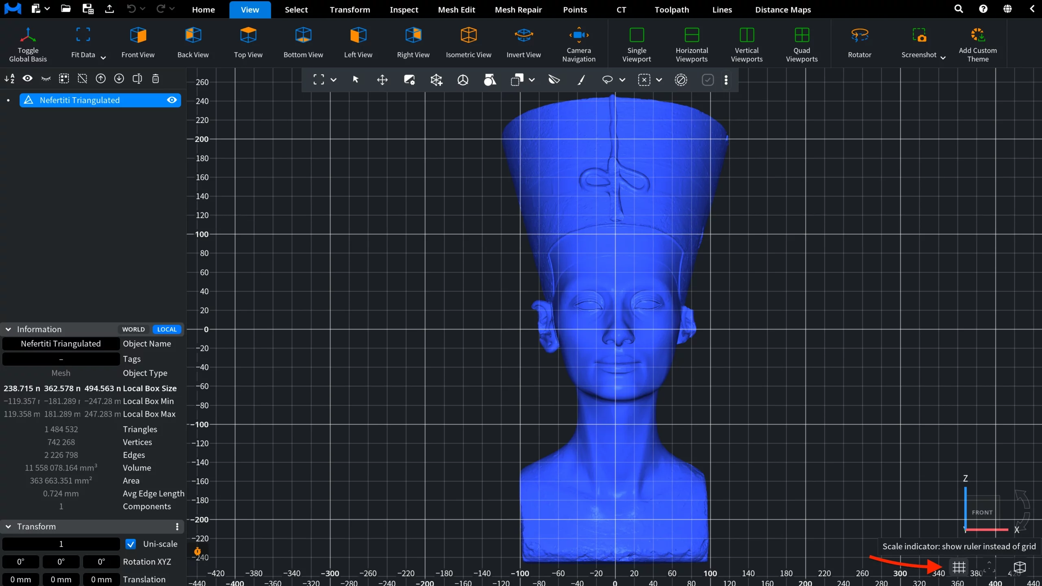Click the deselect-all crossed-box icon in scene toolbar
The height and width of the screenshot is (586, 1042).
pyautogui.click(x=82, y=79)
